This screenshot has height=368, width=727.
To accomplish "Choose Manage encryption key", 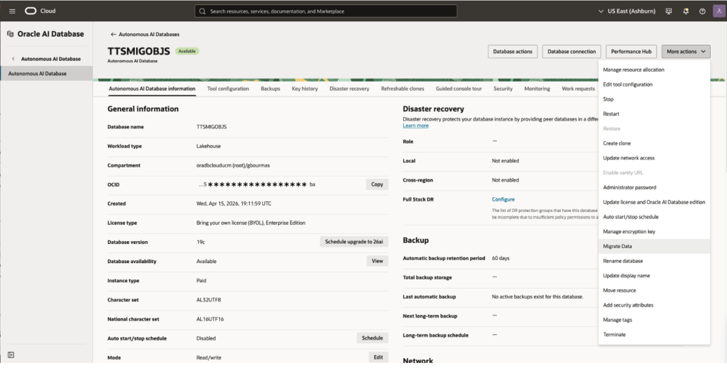I will tap(654, 231).
